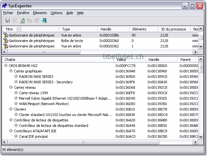Sort by the Parent column header
Screen dimensions: 207x156
click(188, 60)
